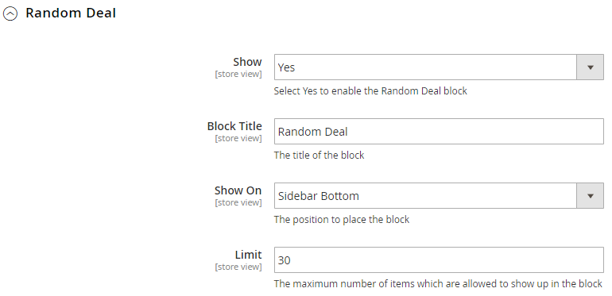Open the Show On dropdown with Sidebar Bottom
Image resolution: width=612 pixels, height=296 pixels.
pos(439,196)
